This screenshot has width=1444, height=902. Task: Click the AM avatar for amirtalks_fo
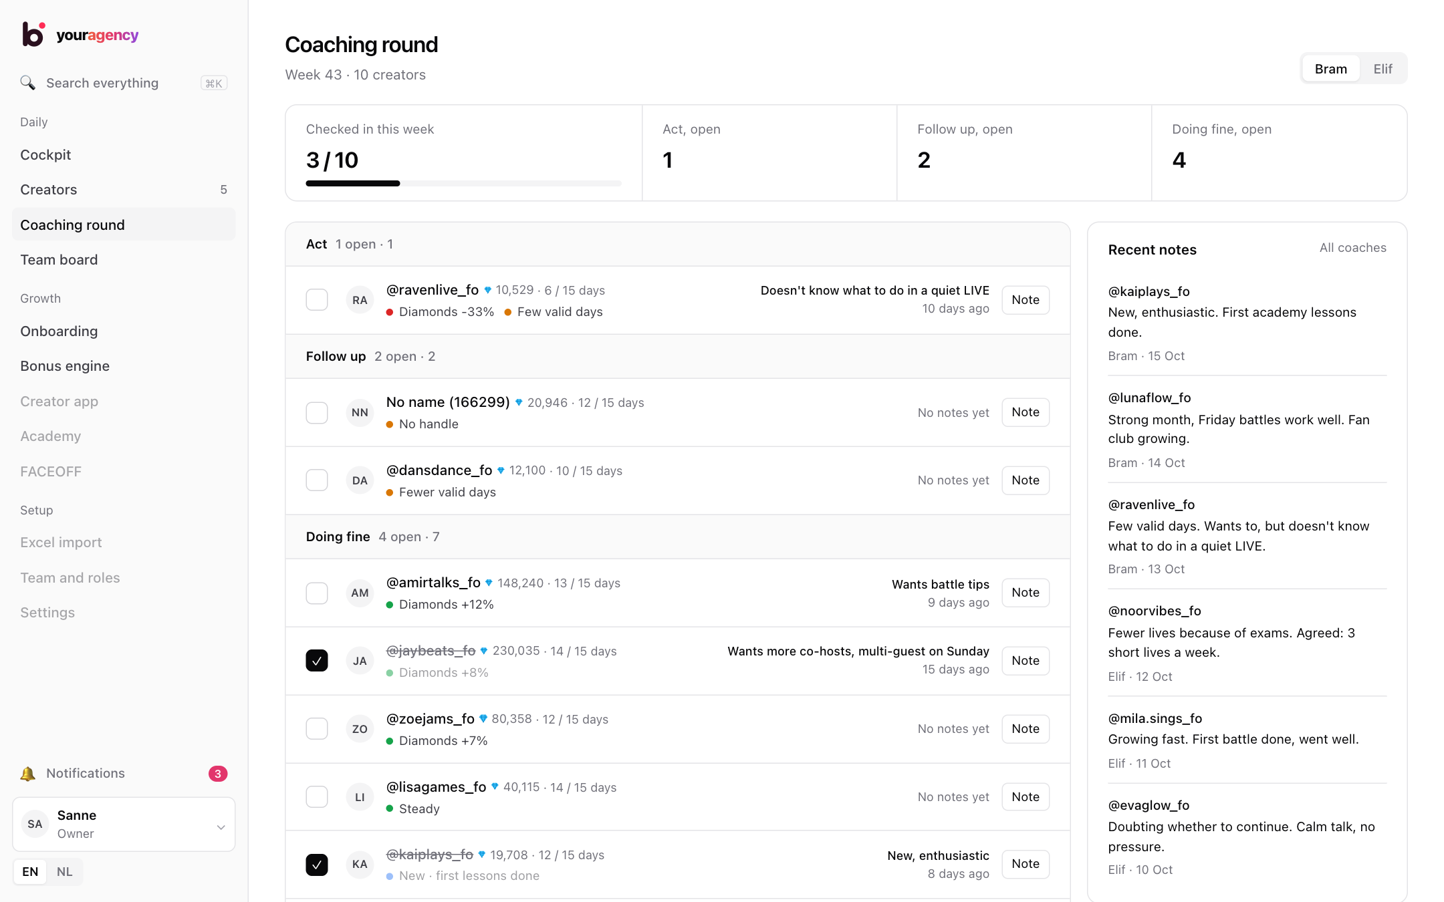360,593
